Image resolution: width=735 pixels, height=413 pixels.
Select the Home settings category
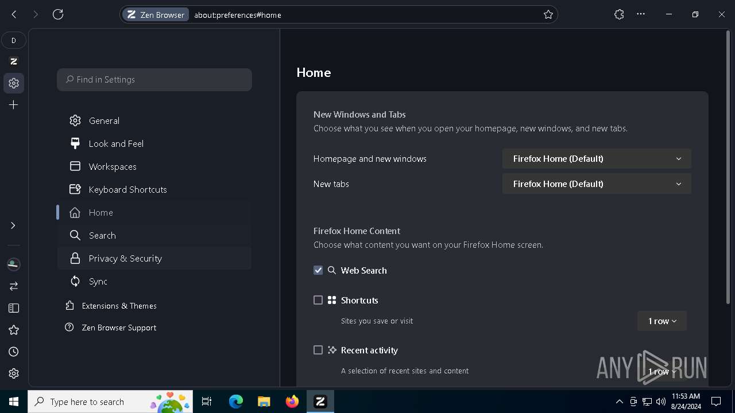point(154,212)
